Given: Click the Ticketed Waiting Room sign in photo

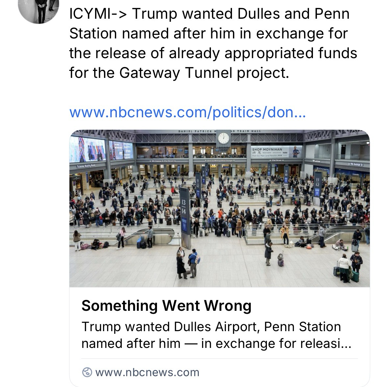Looking at the screenshot, I should [86, 166].
